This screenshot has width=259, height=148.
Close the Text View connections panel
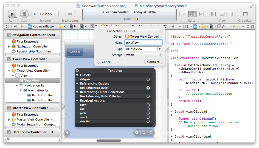pos(77,71)
